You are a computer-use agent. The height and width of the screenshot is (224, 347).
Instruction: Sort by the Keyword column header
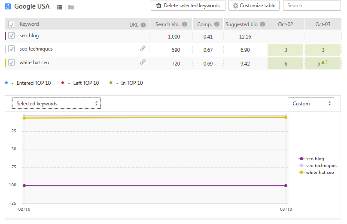click(29, 24)
